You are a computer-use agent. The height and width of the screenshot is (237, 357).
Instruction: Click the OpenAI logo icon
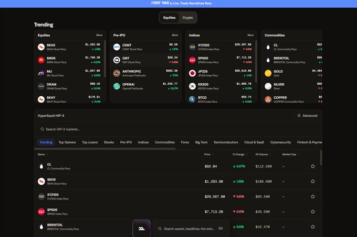(x=117, y=86)
